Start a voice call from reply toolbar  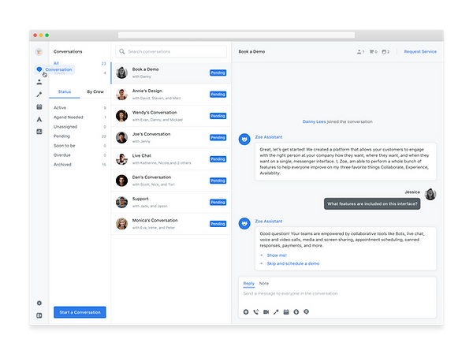[255, 312]
